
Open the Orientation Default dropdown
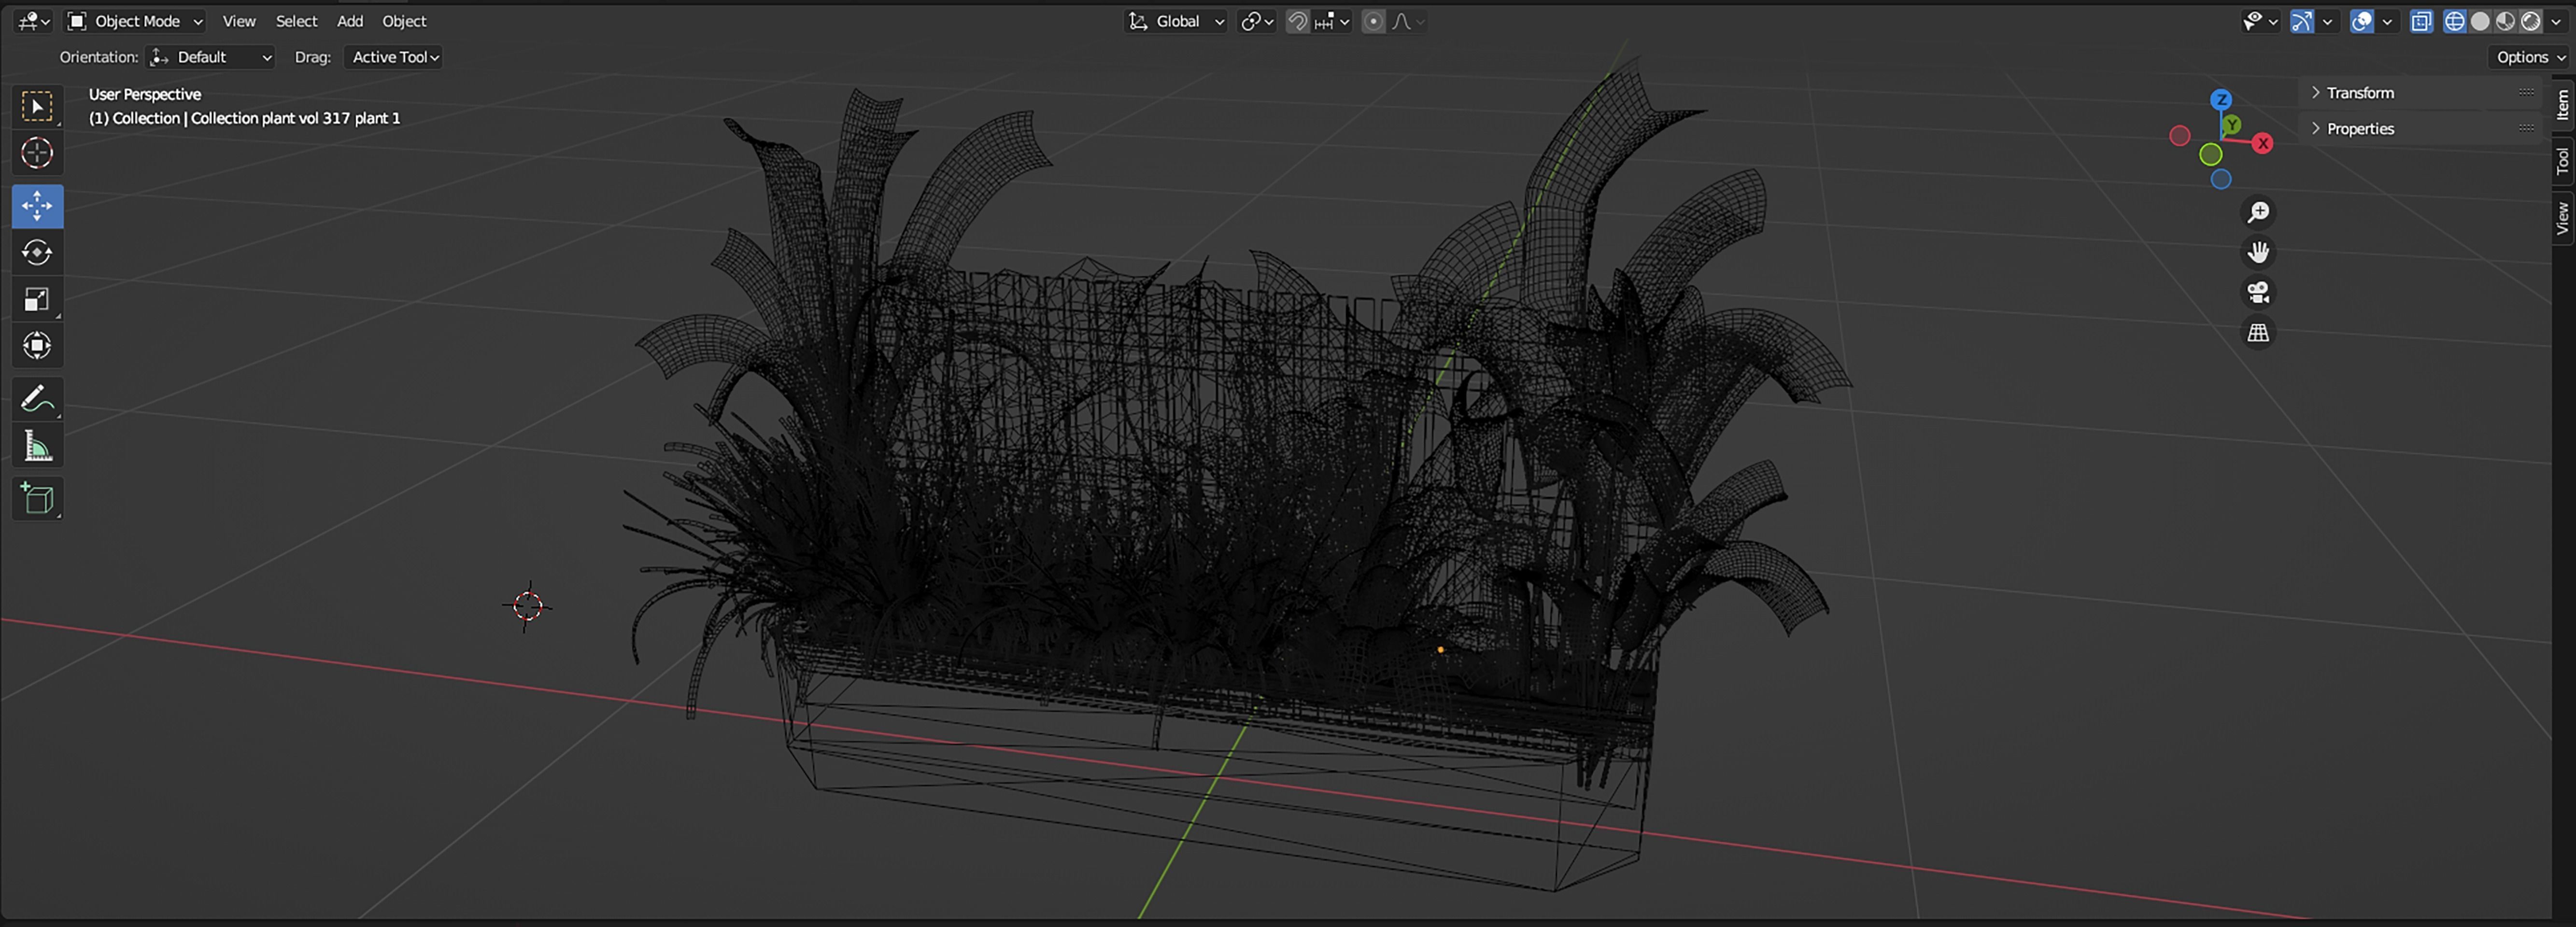click(210, 57)
